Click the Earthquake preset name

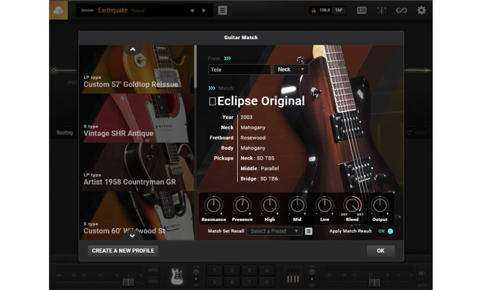click(x=113, y=10)
